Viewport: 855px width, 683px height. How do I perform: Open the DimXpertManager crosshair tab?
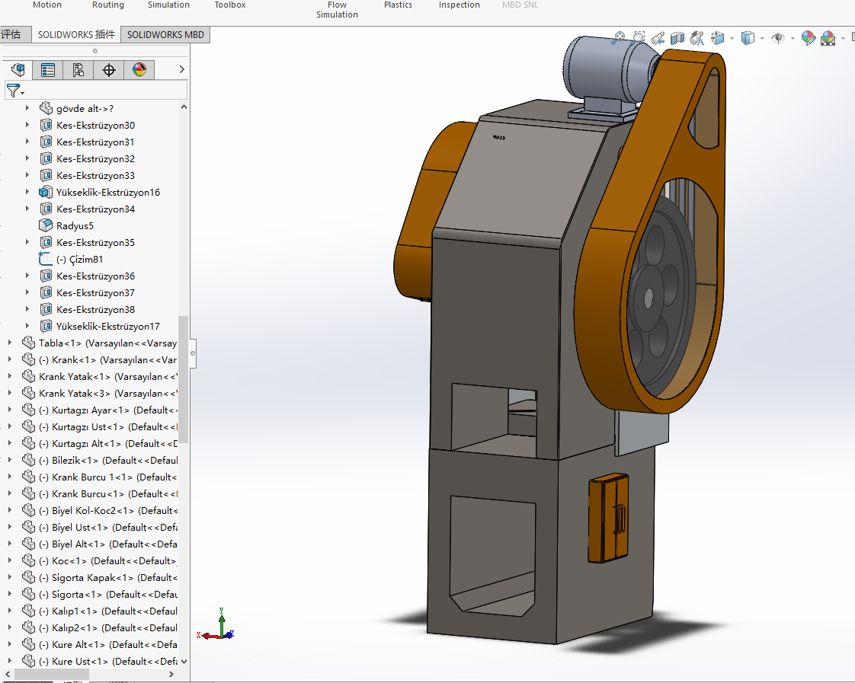109,70
